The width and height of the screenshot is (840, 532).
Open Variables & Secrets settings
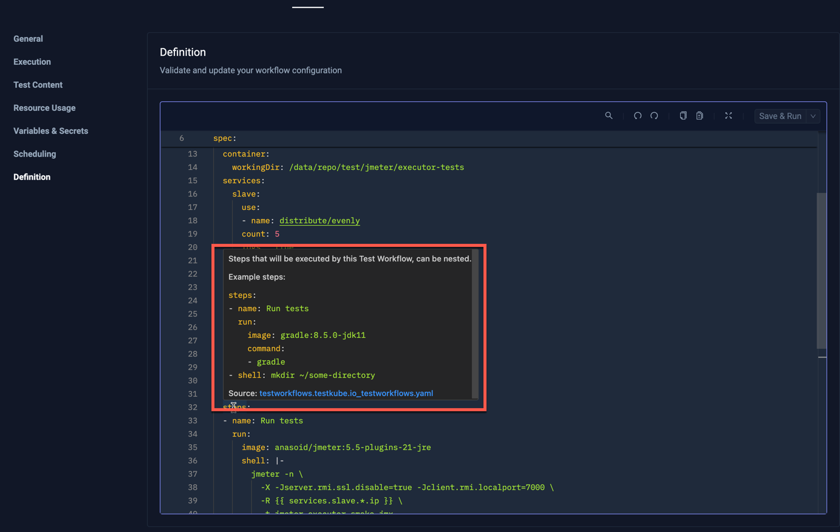50,130
